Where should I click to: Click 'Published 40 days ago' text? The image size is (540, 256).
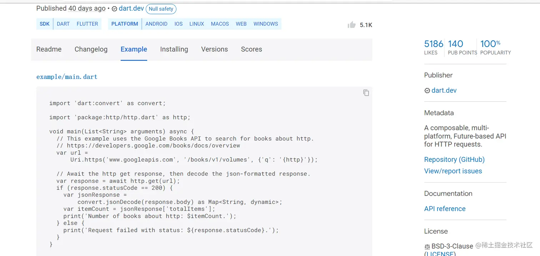tap(71, 8)
